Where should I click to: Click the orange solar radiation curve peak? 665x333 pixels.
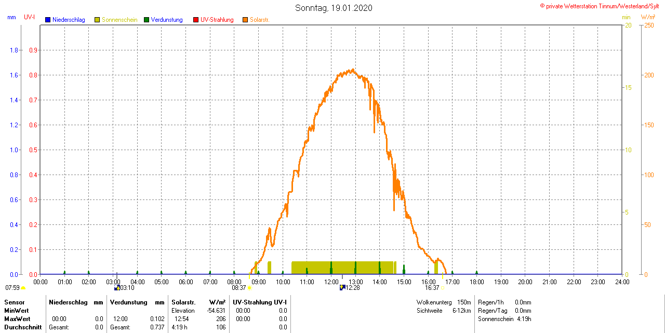[352, 70]
